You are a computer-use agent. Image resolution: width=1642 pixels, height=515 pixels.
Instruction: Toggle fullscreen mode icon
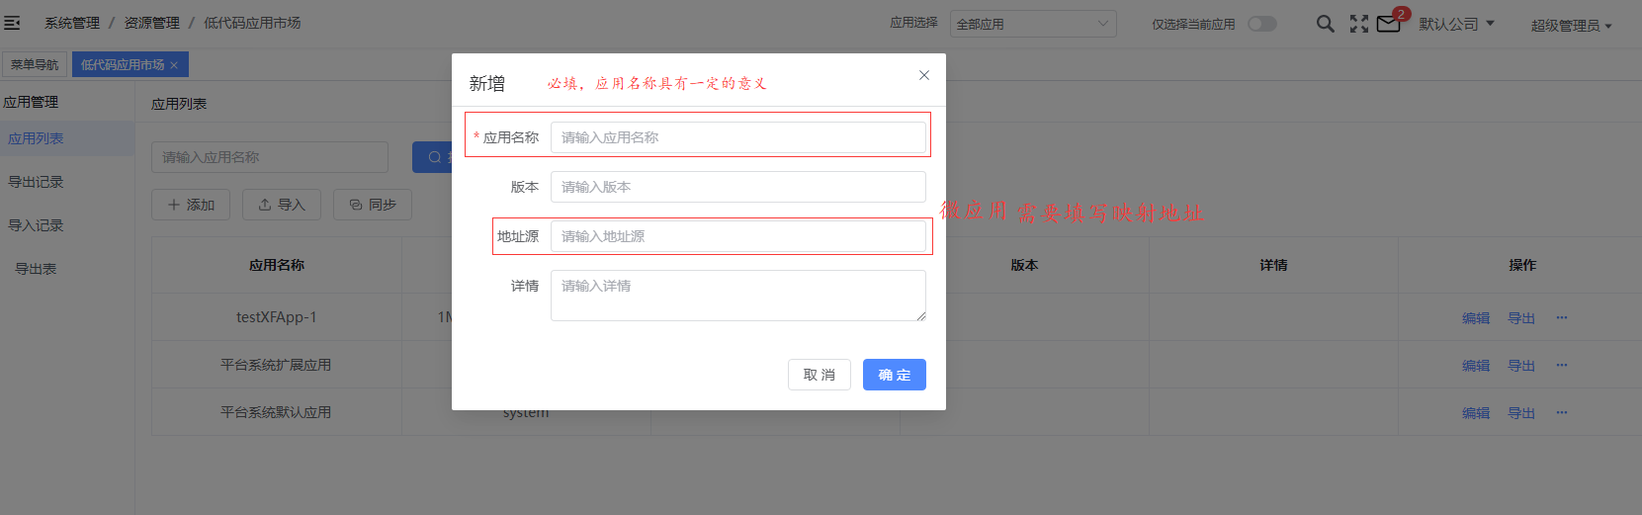pos(1359,24)
